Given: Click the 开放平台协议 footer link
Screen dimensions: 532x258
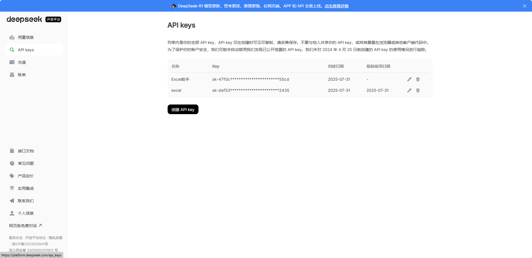Looking at the screenshot, I should pos(36,238).
